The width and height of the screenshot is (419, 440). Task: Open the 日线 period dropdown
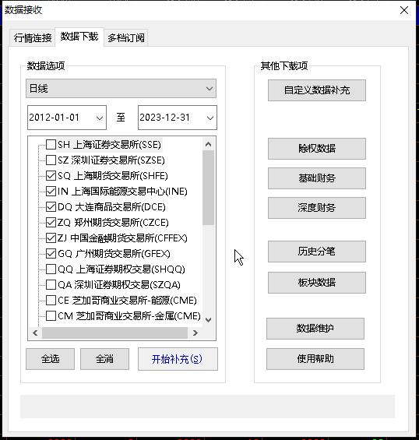[121, 89]
